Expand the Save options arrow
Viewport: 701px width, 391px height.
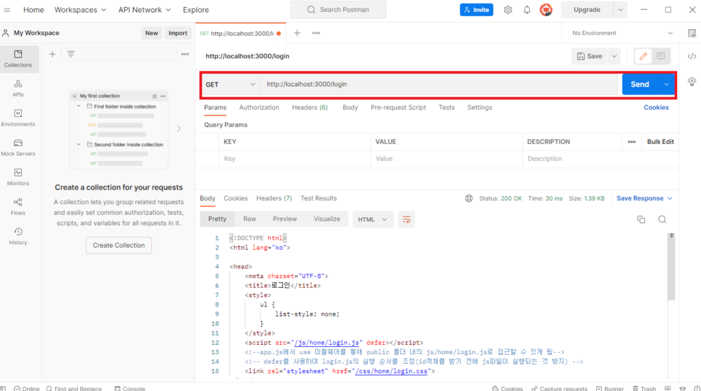(x=614, y=56)
